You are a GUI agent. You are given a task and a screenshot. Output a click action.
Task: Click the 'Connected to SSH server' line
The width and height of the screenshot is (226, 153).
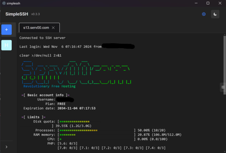pyautogui.click(x=42, y=38)
